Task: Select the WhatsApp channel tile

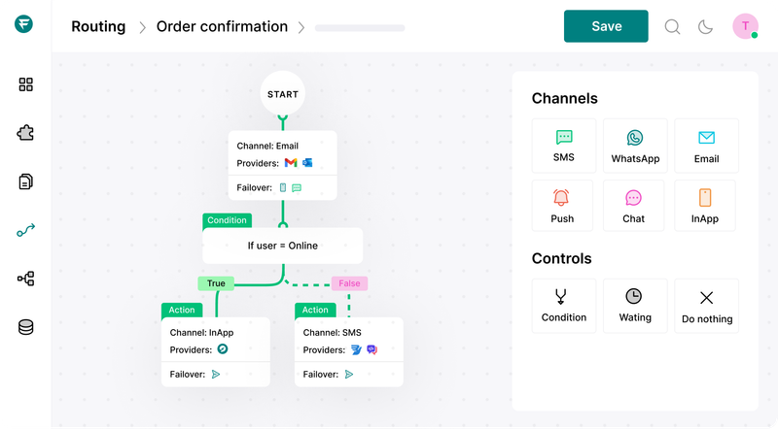Action: 635,147
